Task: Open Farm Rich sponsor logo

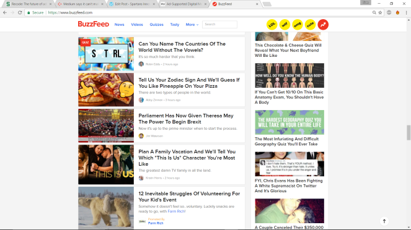Action: [x=142, y=221]
